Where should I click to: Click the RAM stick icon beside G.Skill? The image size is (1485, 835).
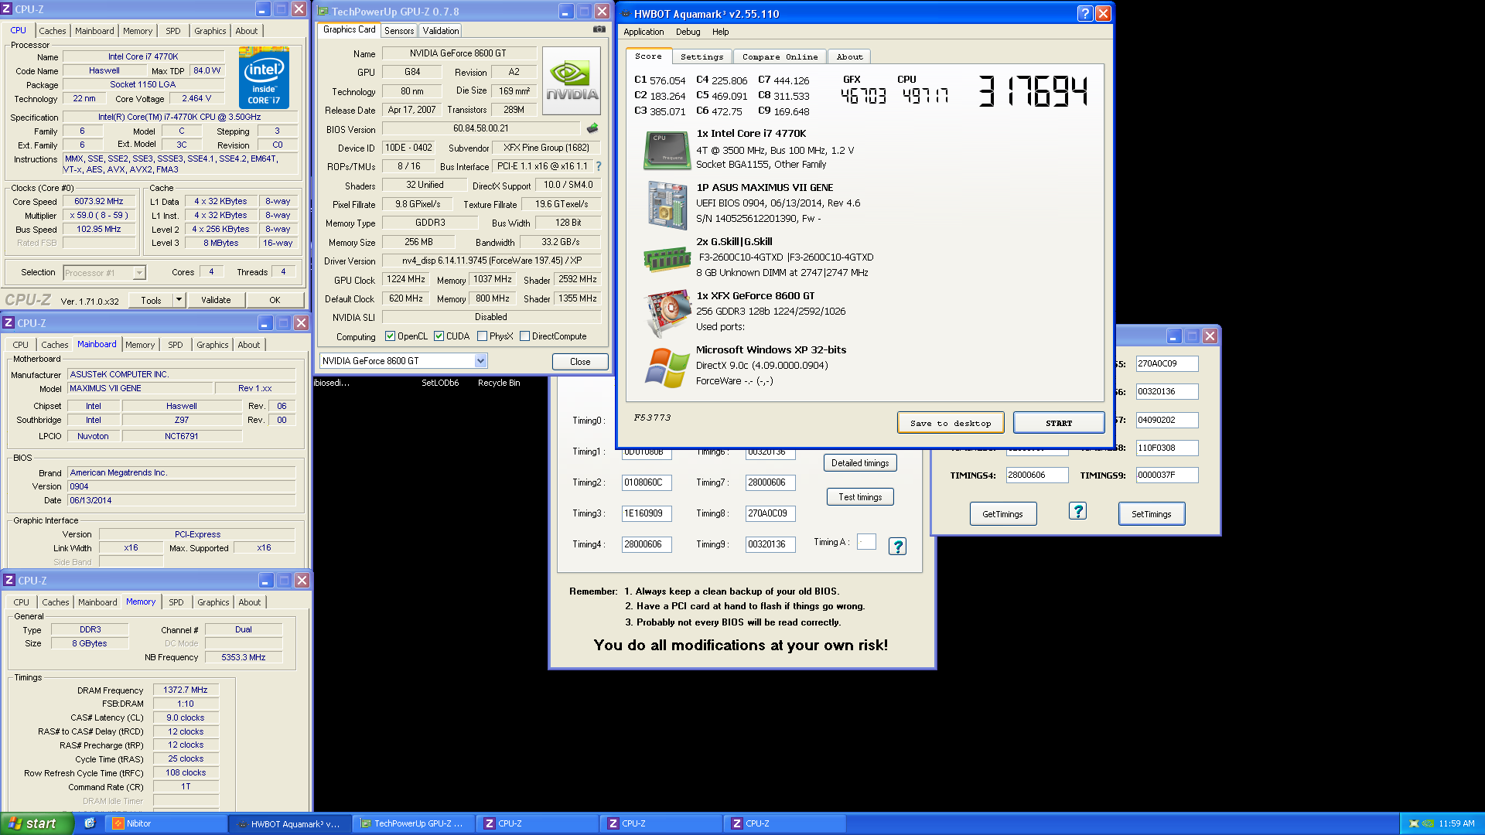667,259
